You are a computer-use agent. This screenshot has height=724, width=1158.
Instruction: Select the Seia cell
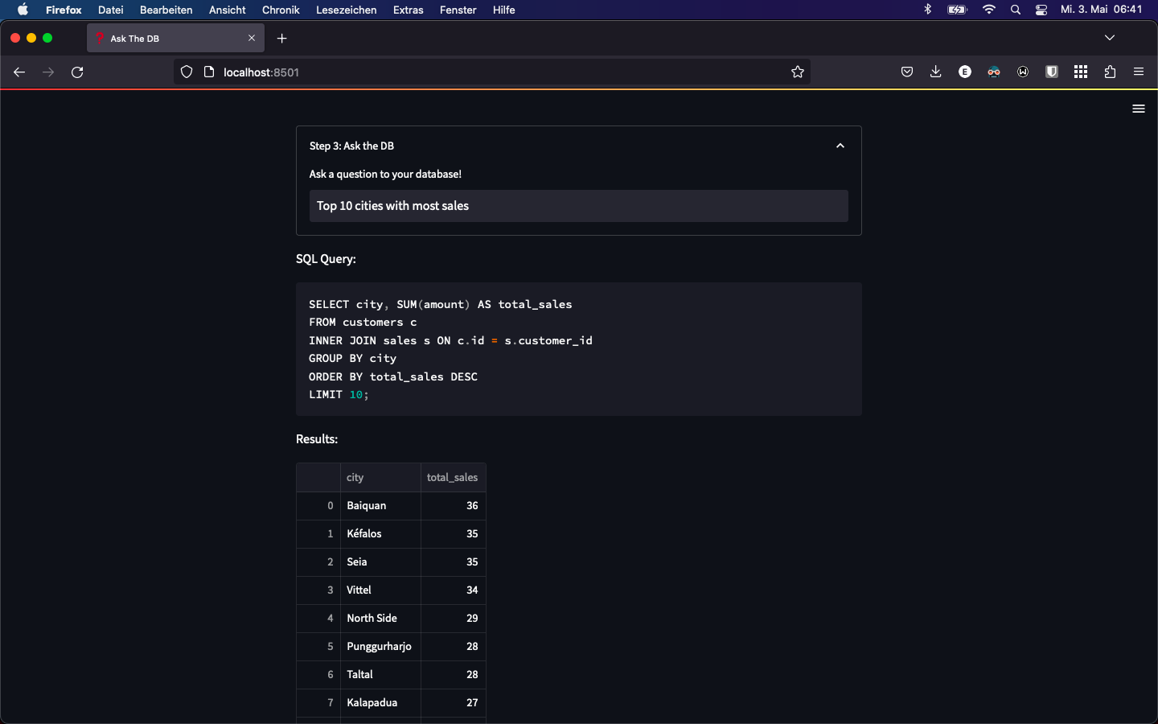380,562
